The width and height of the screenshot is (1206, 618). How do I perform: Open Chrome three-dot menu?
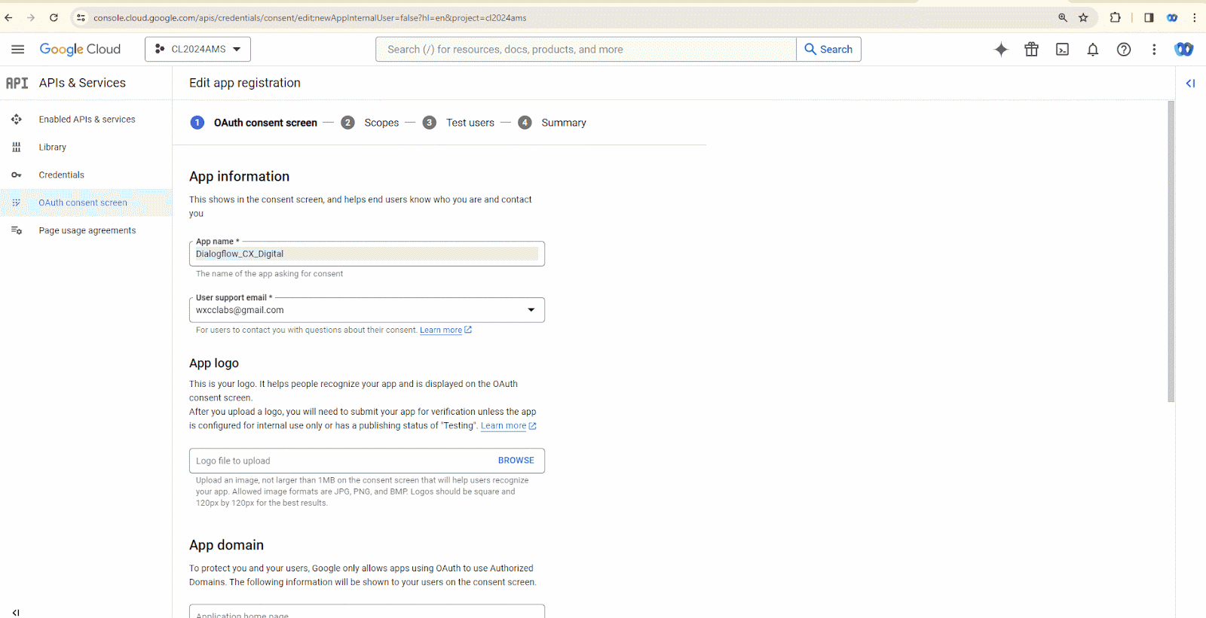pyautogui.click(x=1195, y=17)
